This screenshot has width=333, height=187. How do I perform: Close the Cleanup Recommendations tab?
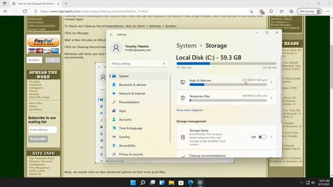click(x=58, y=4)
